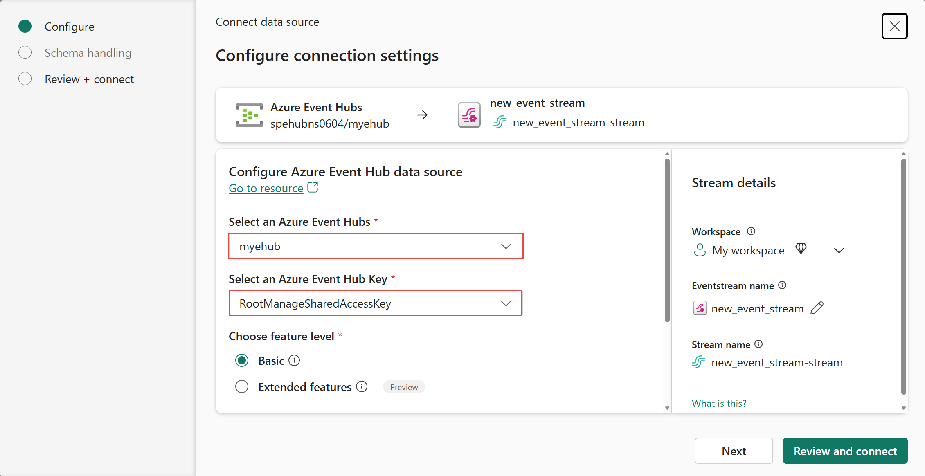Viewport: 925px width, 476px height.
Task: Click the Review and connect button
Action: pos(845,451)
